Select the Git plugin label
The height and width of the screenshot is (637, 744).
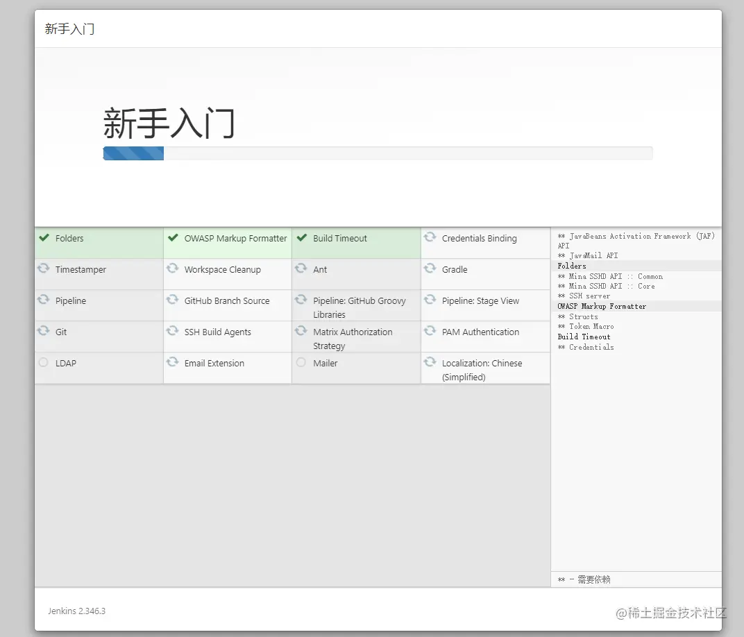(x=61, y=332)
